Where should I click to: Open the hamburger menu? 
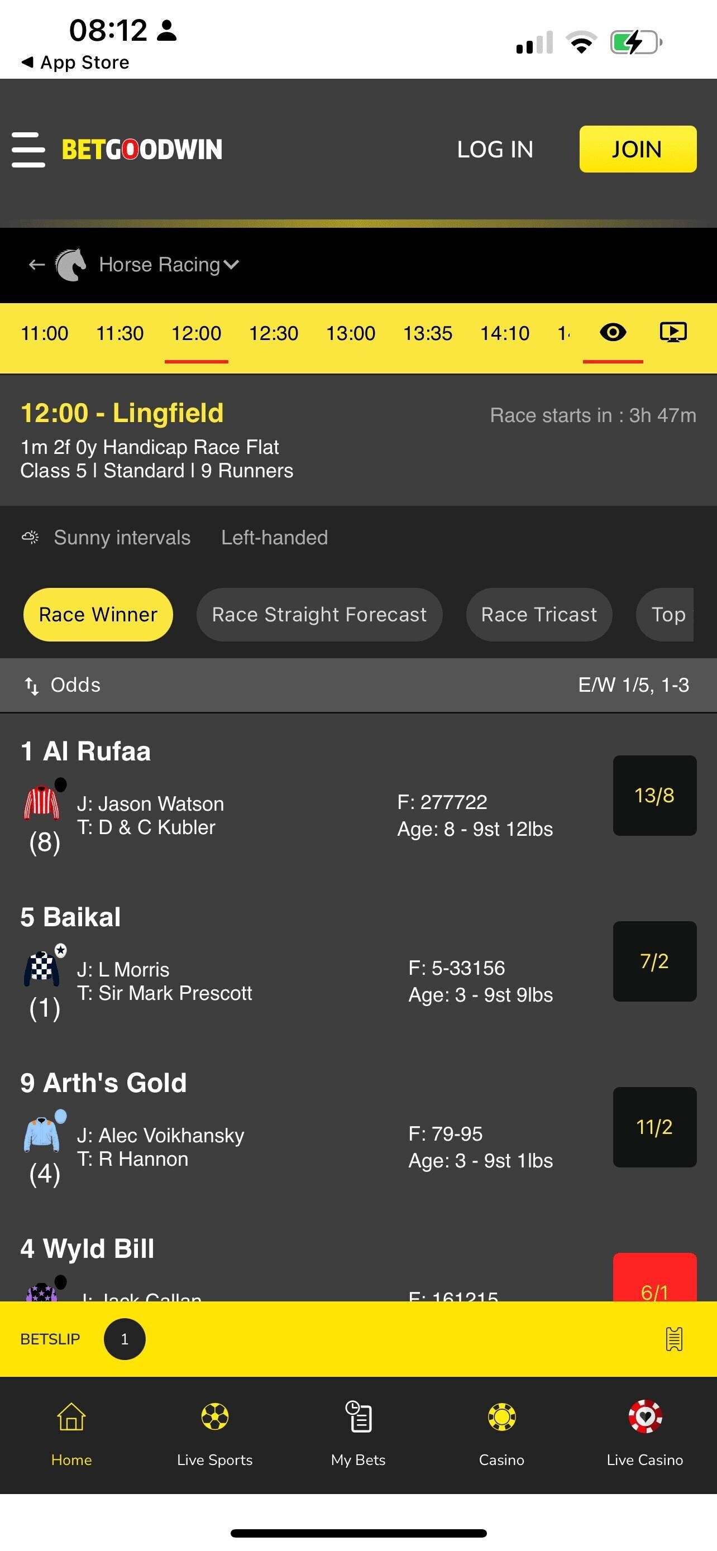(28, 149)
